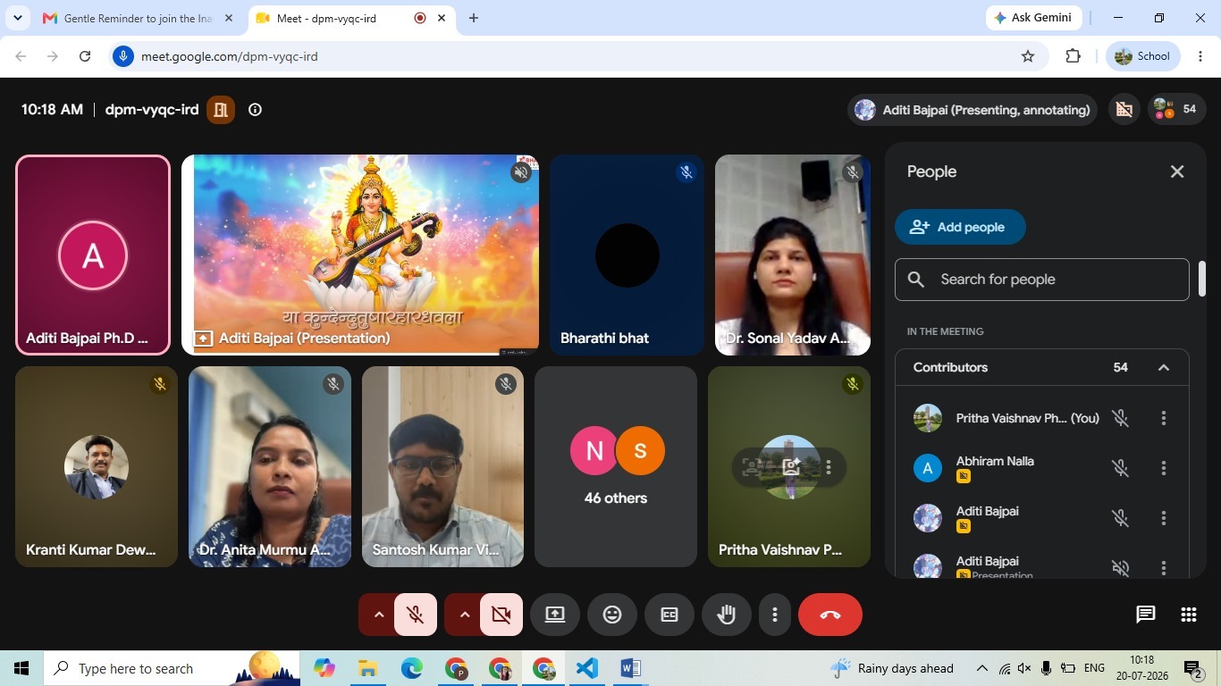
Task: Open options for first Aditi Bajpai entry
Action: (x=1164, y=518)
